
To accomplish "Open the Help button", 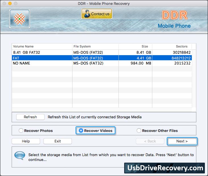I will pos(26,141).
